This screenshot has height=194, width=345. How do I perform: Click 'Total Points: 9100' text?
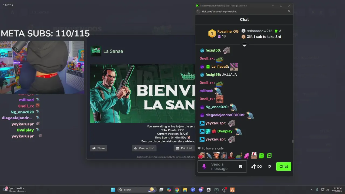tap(172, 130)
